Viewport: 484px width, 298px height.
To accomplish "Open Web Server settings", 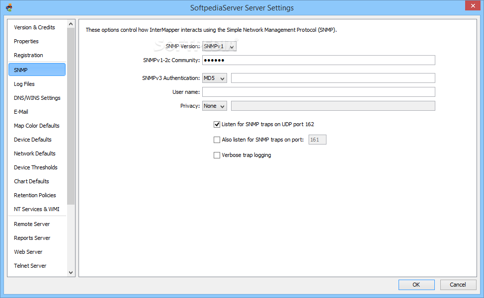I will 28,252.
